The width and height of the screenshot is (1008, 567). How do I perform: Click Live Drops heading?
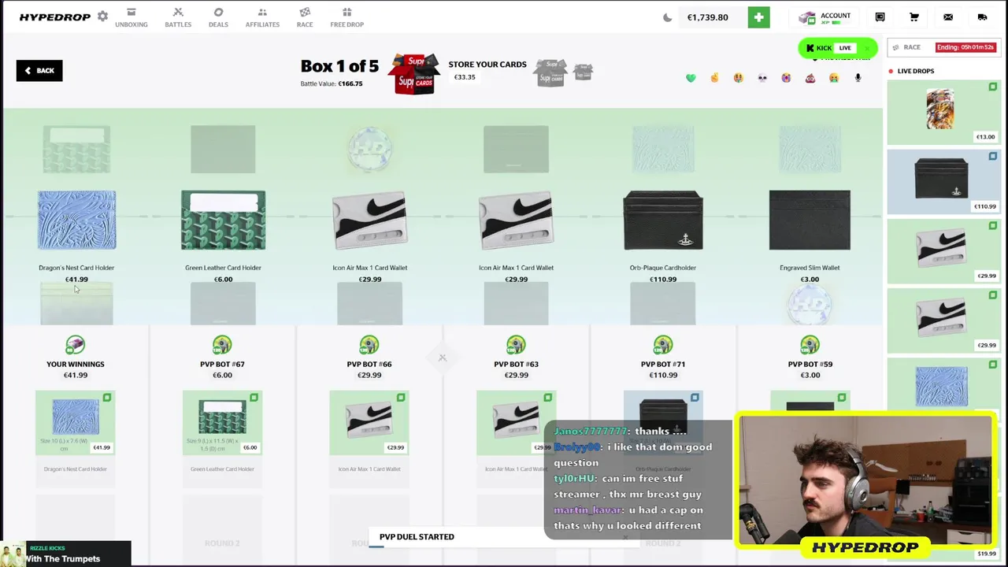pyautogui.click(x=915, y=71)
